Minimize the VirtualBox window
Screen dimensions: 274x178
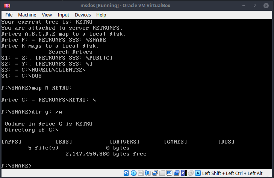coord(244,6)
